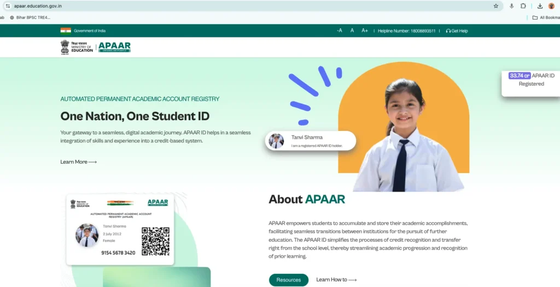Click the microphone icon in browser toolbar

pos(512,6)
